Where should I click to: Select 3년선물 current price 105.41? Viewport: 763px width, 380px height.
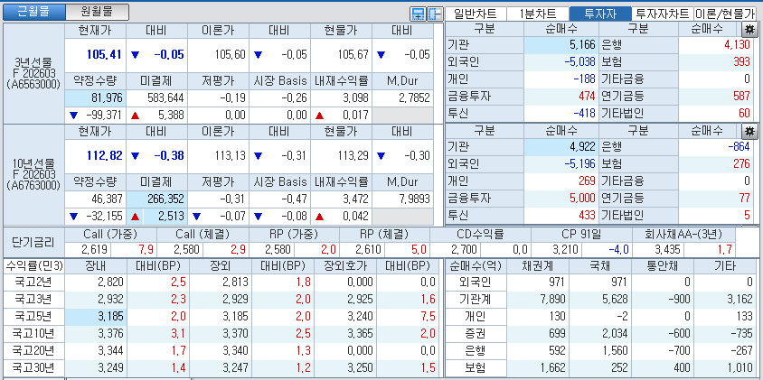click(95, 54)
